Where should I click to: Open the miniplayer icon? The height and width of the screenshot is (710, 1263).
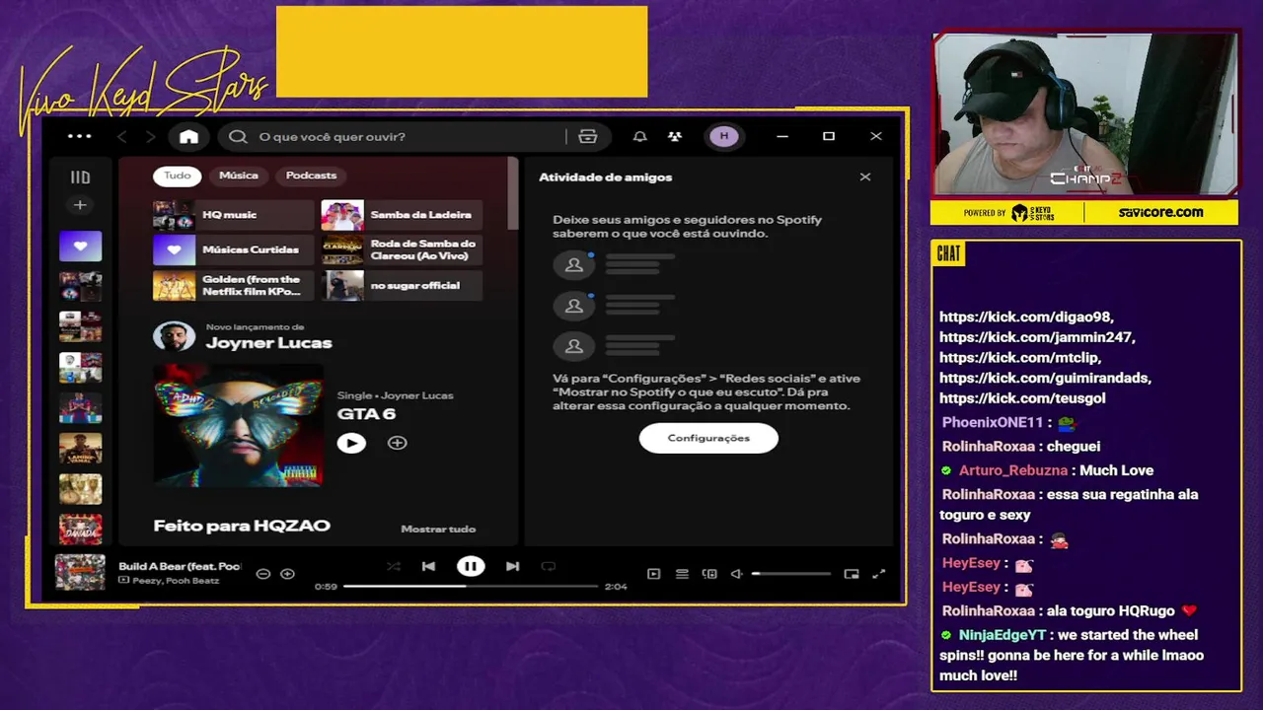(x=852, y=574)
